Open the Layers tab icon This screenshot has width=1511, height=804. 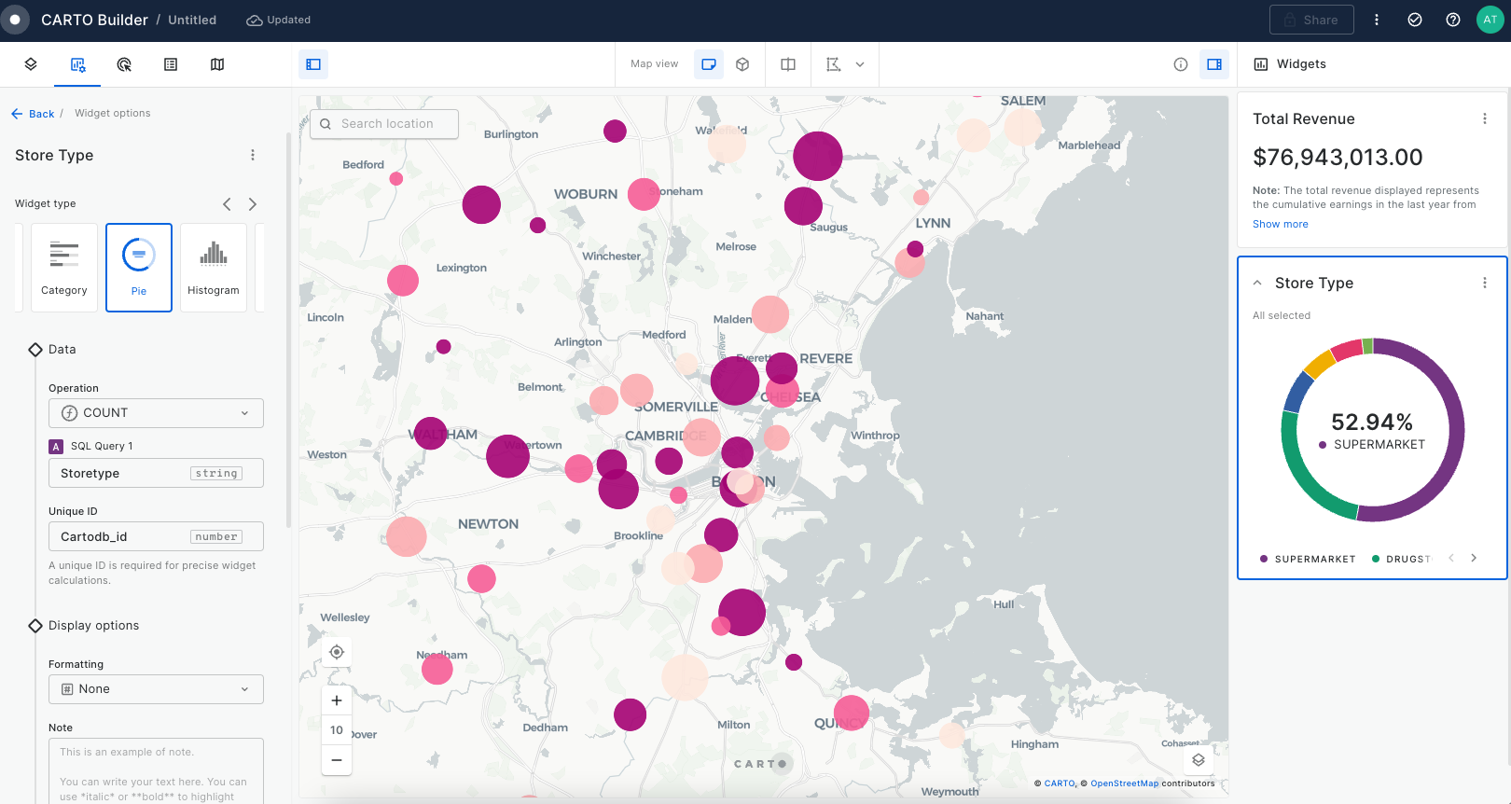point(31,64)
